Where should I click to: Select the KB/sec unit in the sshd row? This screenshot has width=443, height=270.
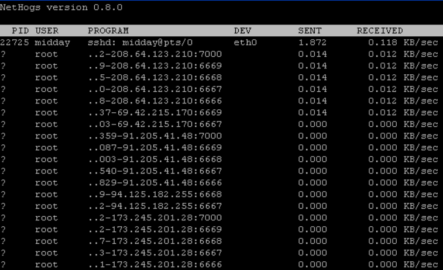click(421, 43)
